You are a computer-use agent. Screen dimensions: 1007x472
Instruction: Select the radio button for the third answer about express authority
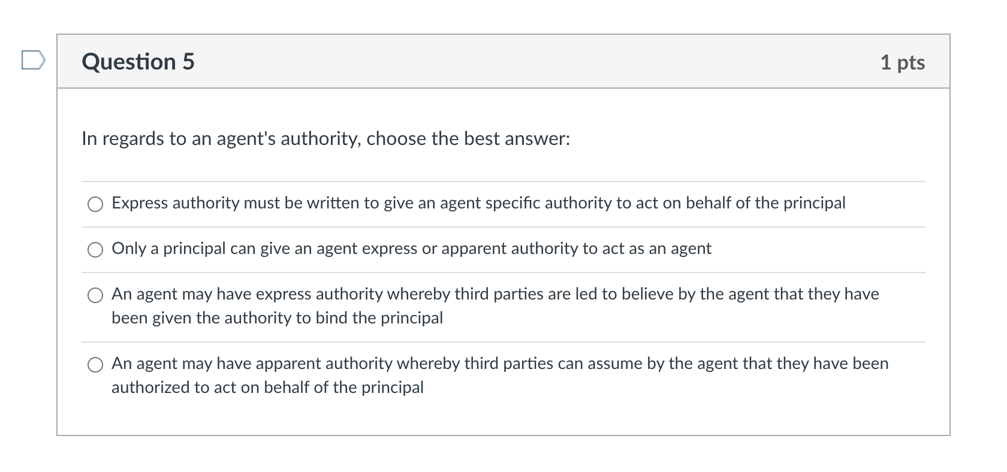pos(95,295)
